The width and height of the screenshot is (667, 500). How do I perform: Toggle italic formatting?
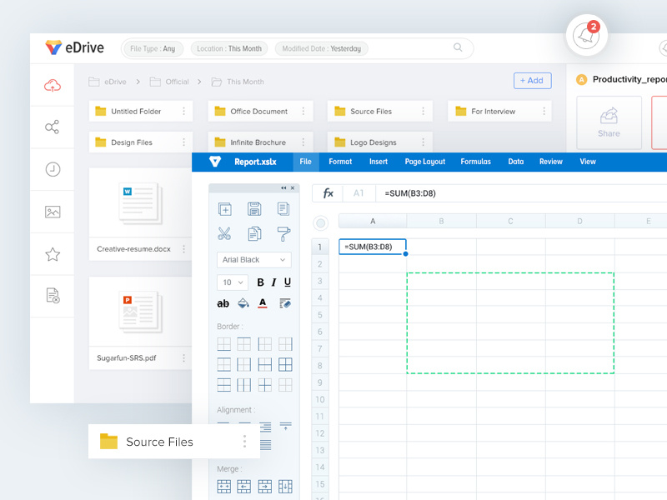pyautogui.click(x=273, y=282)
